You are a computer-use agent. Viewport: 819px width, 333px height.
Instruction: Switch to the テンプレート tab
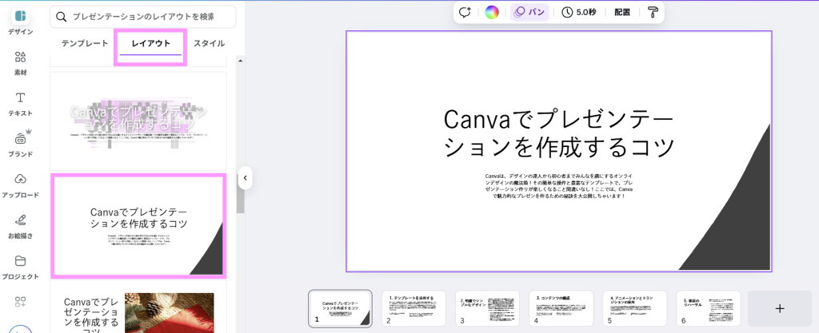85,43
